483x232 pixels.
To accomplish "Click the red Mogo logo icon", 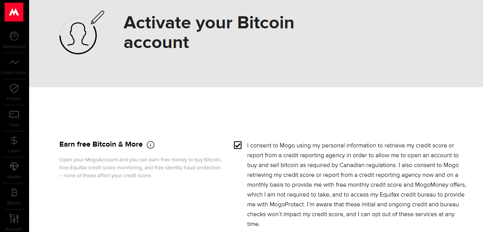I will (14, 12).
